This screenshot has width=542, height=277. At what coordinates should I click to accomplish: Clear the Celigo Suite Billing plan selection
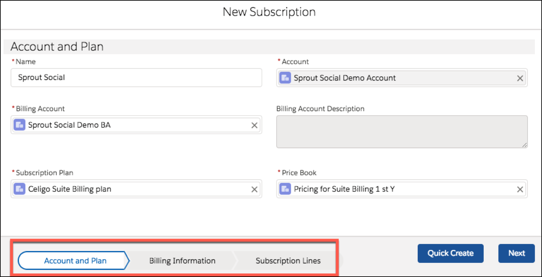point(254,189)
